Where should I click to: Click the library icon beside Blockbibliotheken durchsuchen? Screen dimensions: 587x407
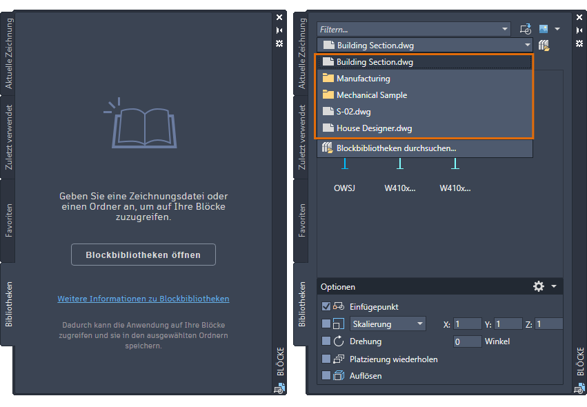coord(327,148)
